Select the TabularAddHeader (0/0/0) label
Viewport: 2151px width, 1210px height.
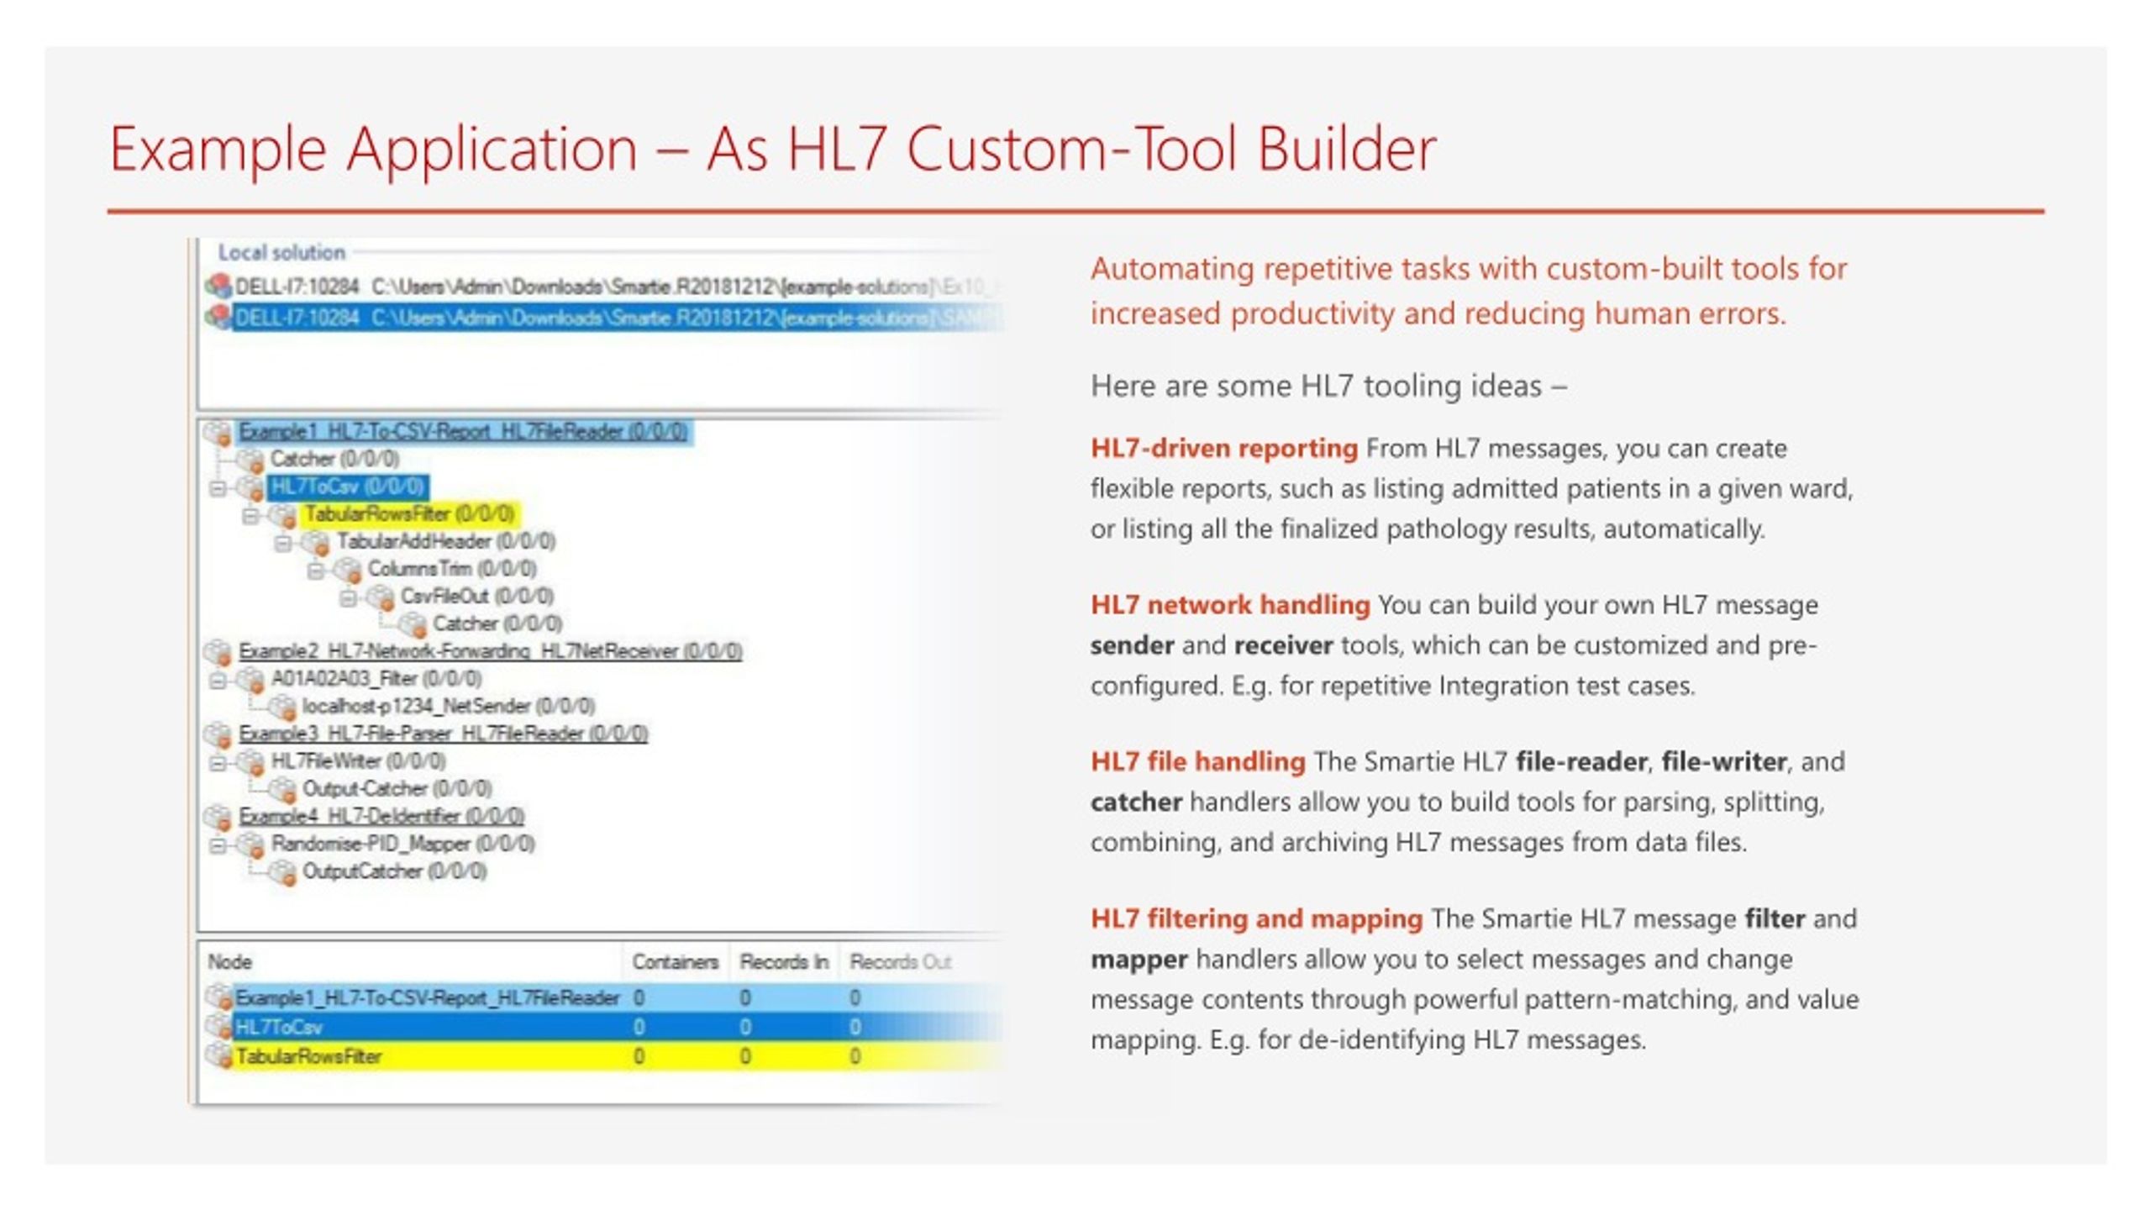[445, 542]
